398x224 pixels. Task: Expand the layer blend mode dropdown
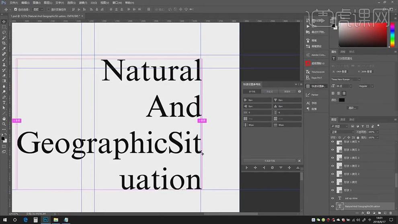tap(342, 132)
